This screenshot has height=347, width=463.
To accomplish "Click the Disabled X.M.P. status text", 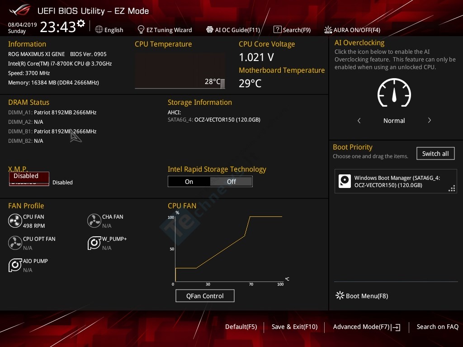I will (62, 183).
